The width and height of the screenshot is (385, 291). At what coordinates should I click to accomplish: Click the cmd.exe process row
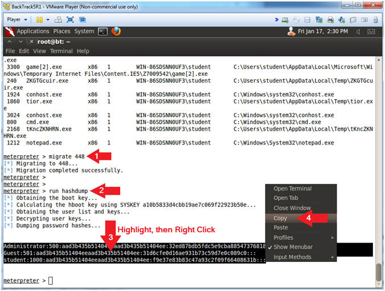[163, 122]
